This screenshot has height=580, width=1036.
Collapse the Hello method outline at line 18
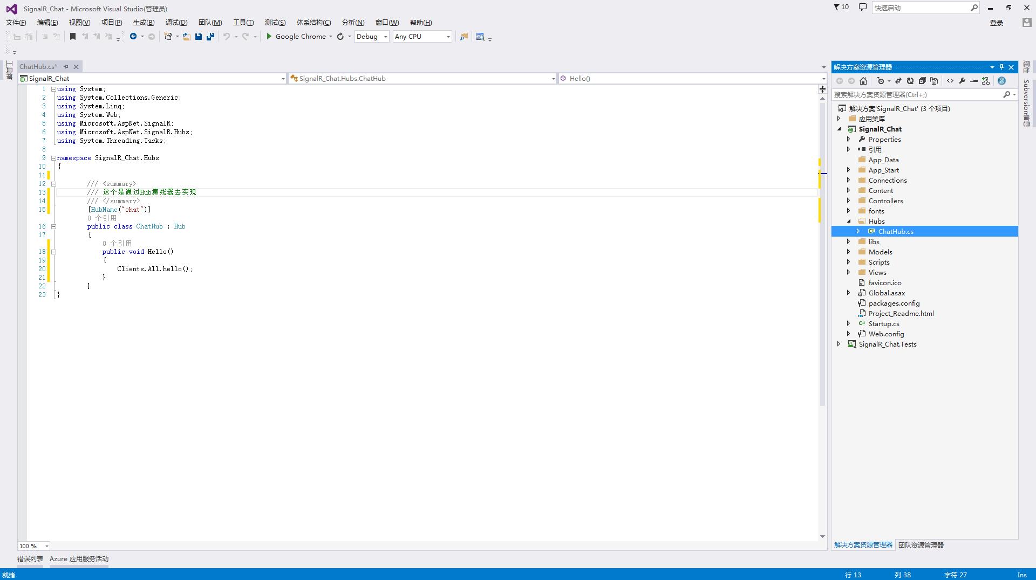pyautogui.click(x=53, y=252)
